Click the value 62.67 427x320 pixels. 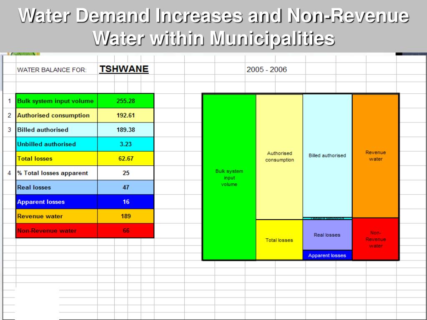coord(126,159)
